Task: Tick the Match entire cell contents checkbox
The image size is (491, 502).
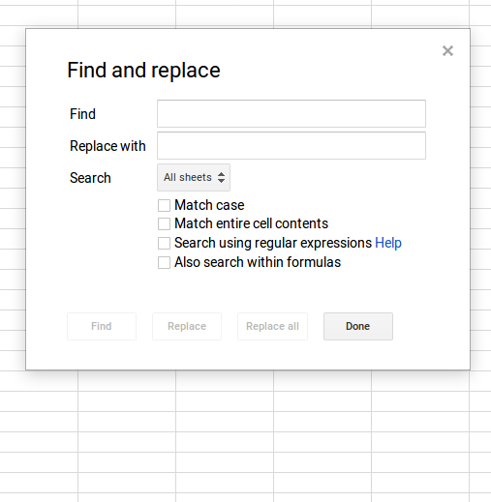Action: 164,223
